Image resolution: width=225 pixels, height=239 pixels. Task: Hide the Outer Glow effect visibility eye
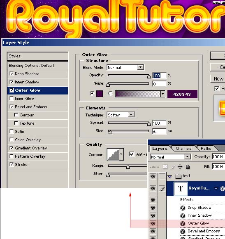point(153,224)
